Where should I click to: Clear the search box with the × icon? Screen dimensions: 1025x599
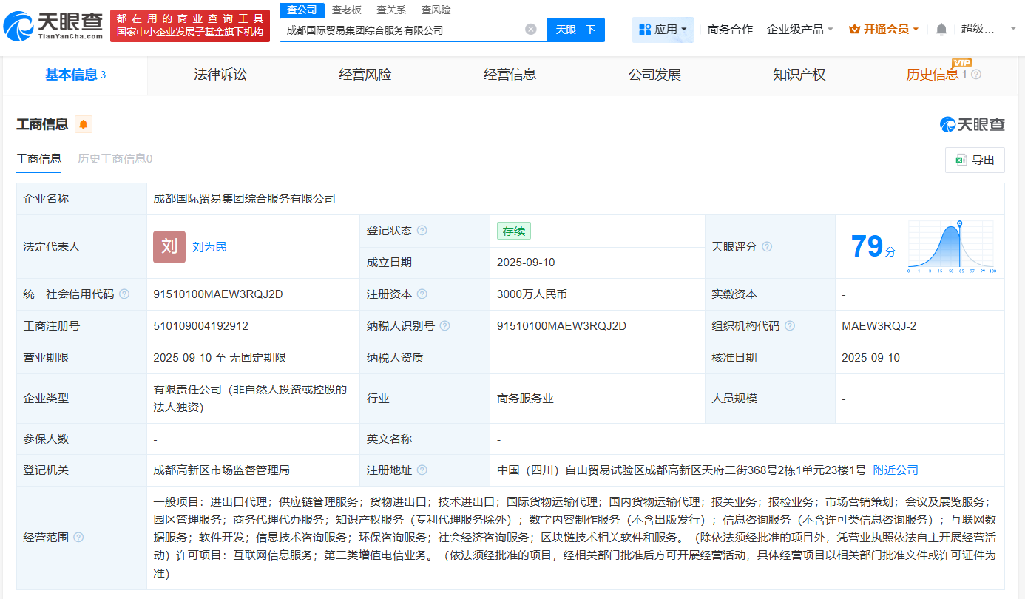coord(530,30)
